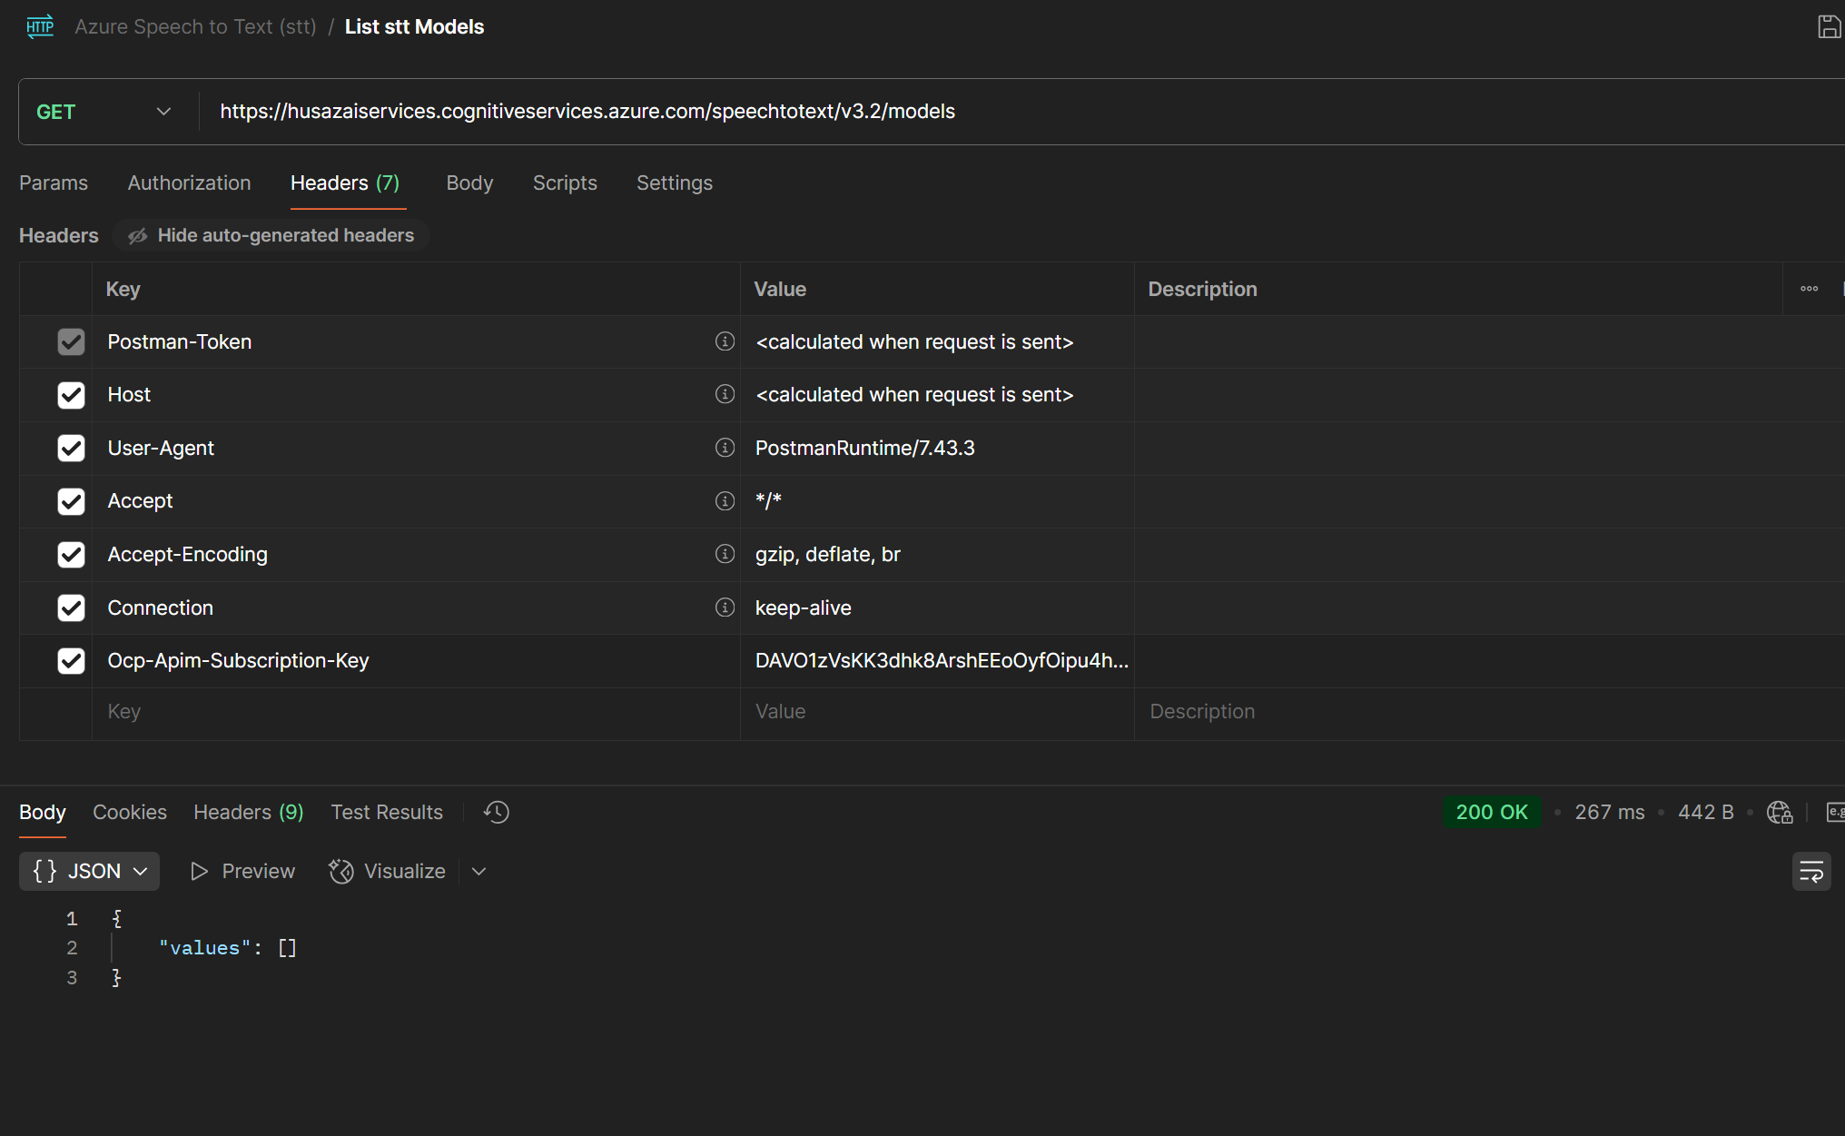This screenshot has height=1136, width=1845.
Task: Click the save request icon
Action: pyautogui.click(x=1829, y=27)
